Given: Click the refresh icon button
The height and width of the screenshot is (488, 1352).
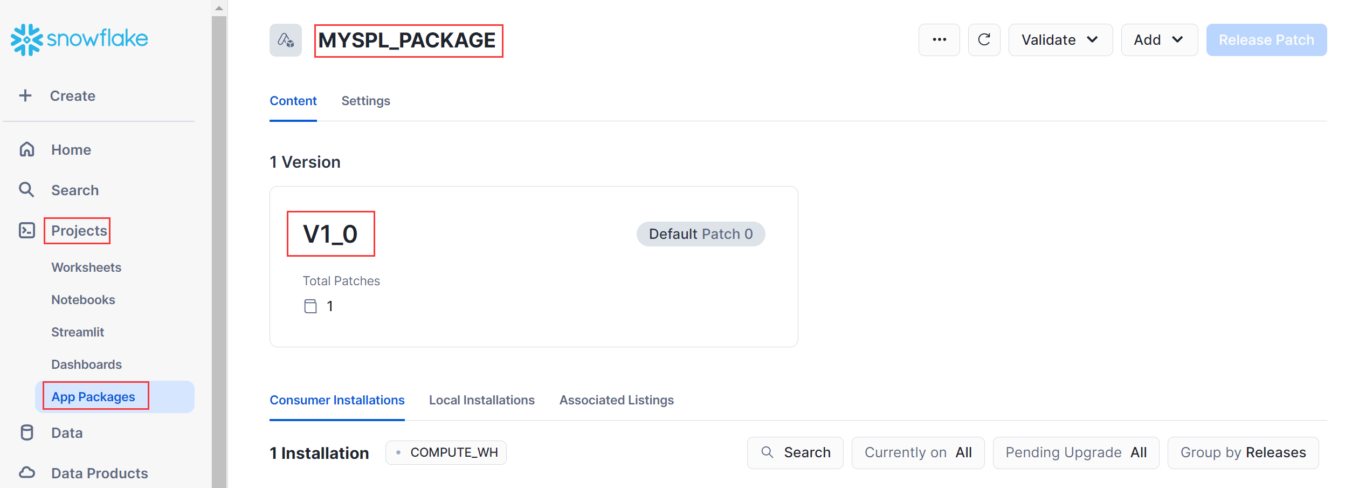Looking at the screenshot, I should point(984,40).
